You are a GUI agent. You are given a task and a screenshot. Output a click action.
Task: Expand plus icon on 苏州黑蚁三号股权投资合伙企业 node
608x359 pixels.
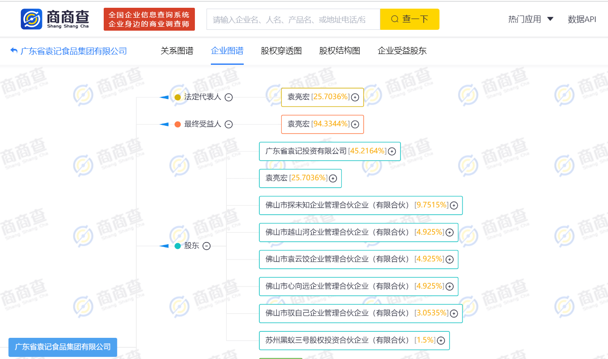click(x=441, y=340)
